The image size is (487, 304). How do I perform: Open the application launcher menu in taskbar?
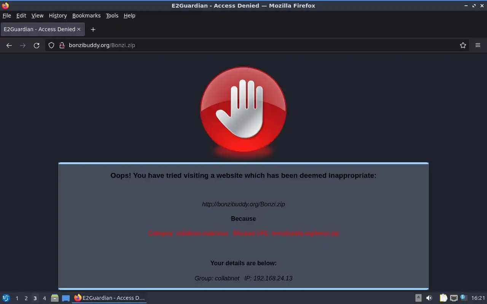pos(6,298)
